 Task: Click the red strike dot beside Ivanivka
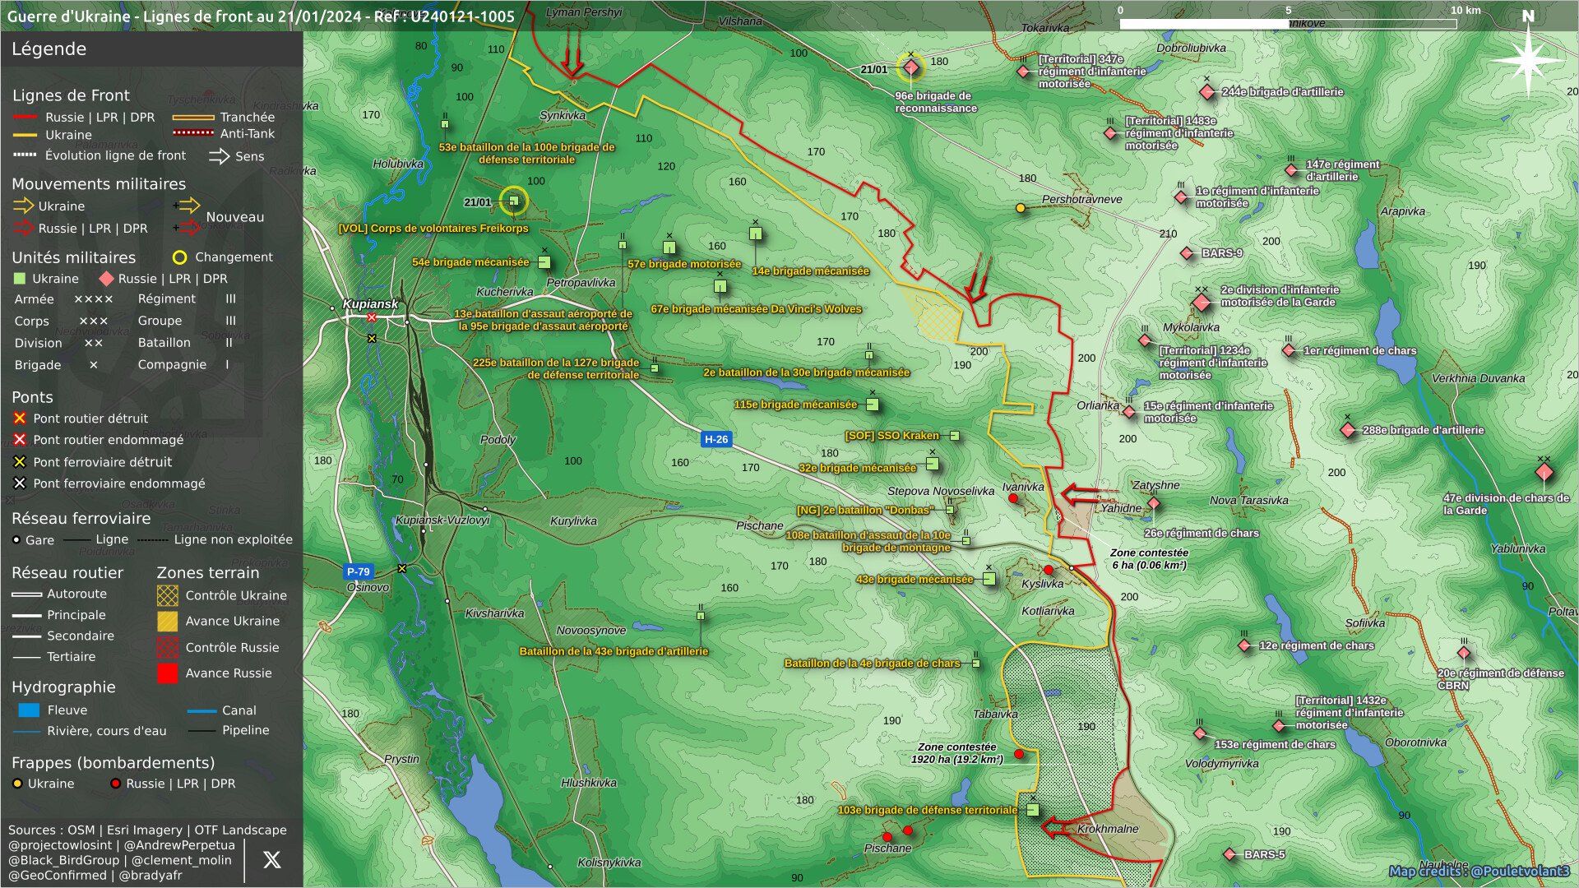tap(1013, 498)
